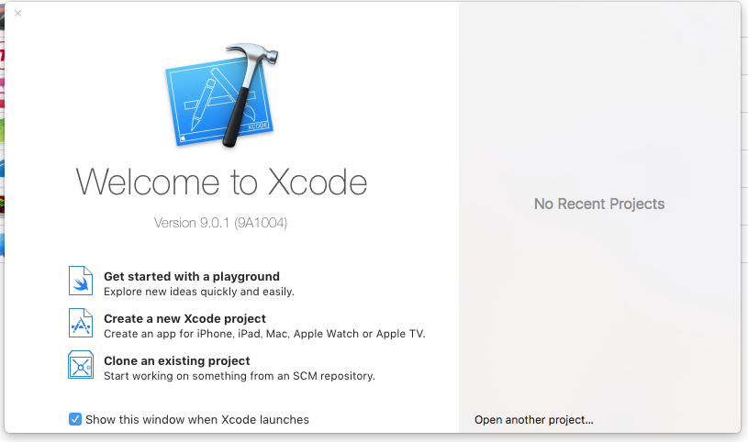
Task: Choose Clone an existing project
Action: (177, 361)
